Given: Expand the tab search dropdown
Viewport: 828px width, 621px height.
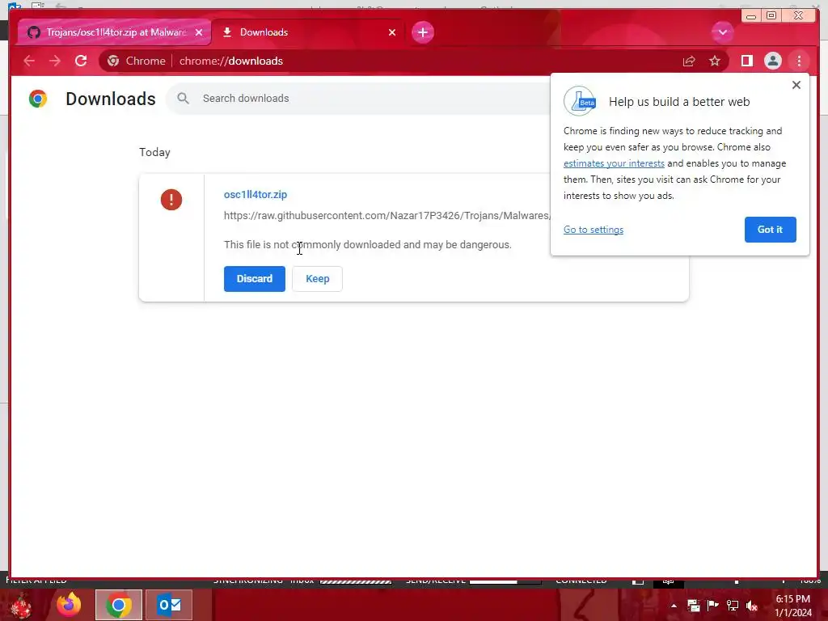Looking at the screenshot, I should pyautogui.click(x=722, y=32).
